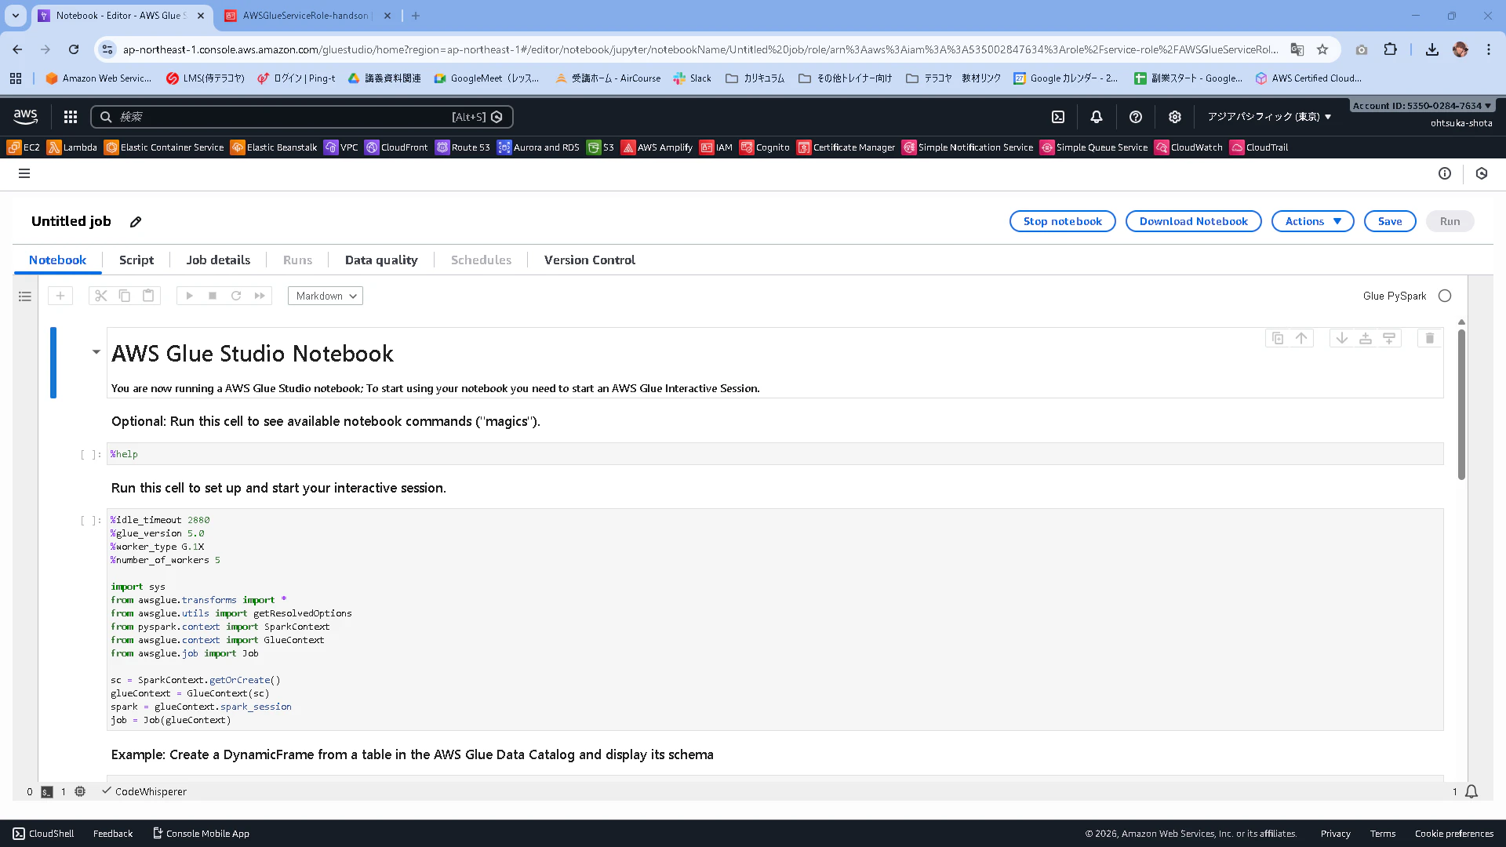Click the Glue PySpark kernel status circle
Screen dimensions: 1506x847
1445,296
